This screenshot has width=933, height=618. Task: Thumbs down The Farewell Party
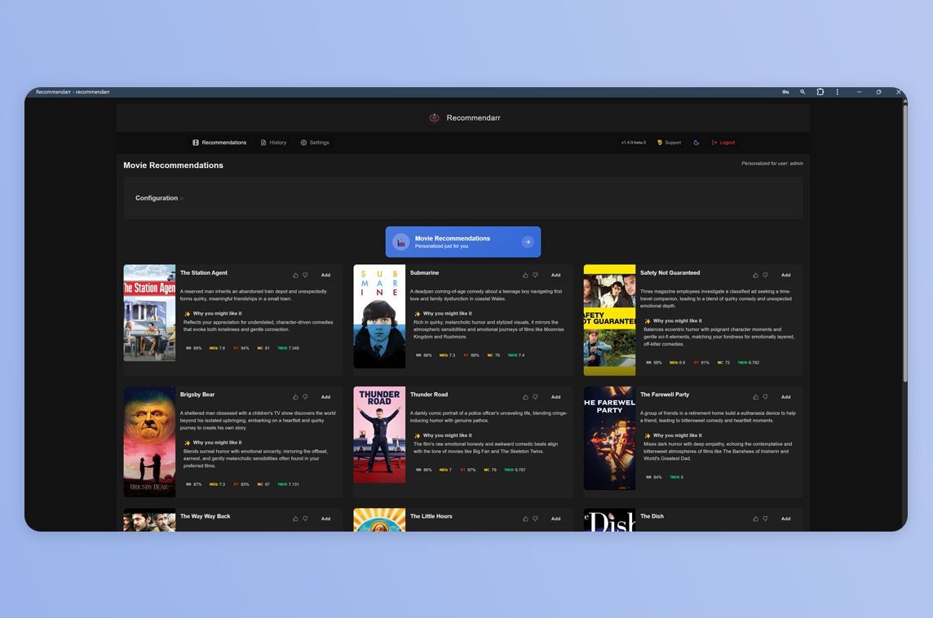[766, 397]
